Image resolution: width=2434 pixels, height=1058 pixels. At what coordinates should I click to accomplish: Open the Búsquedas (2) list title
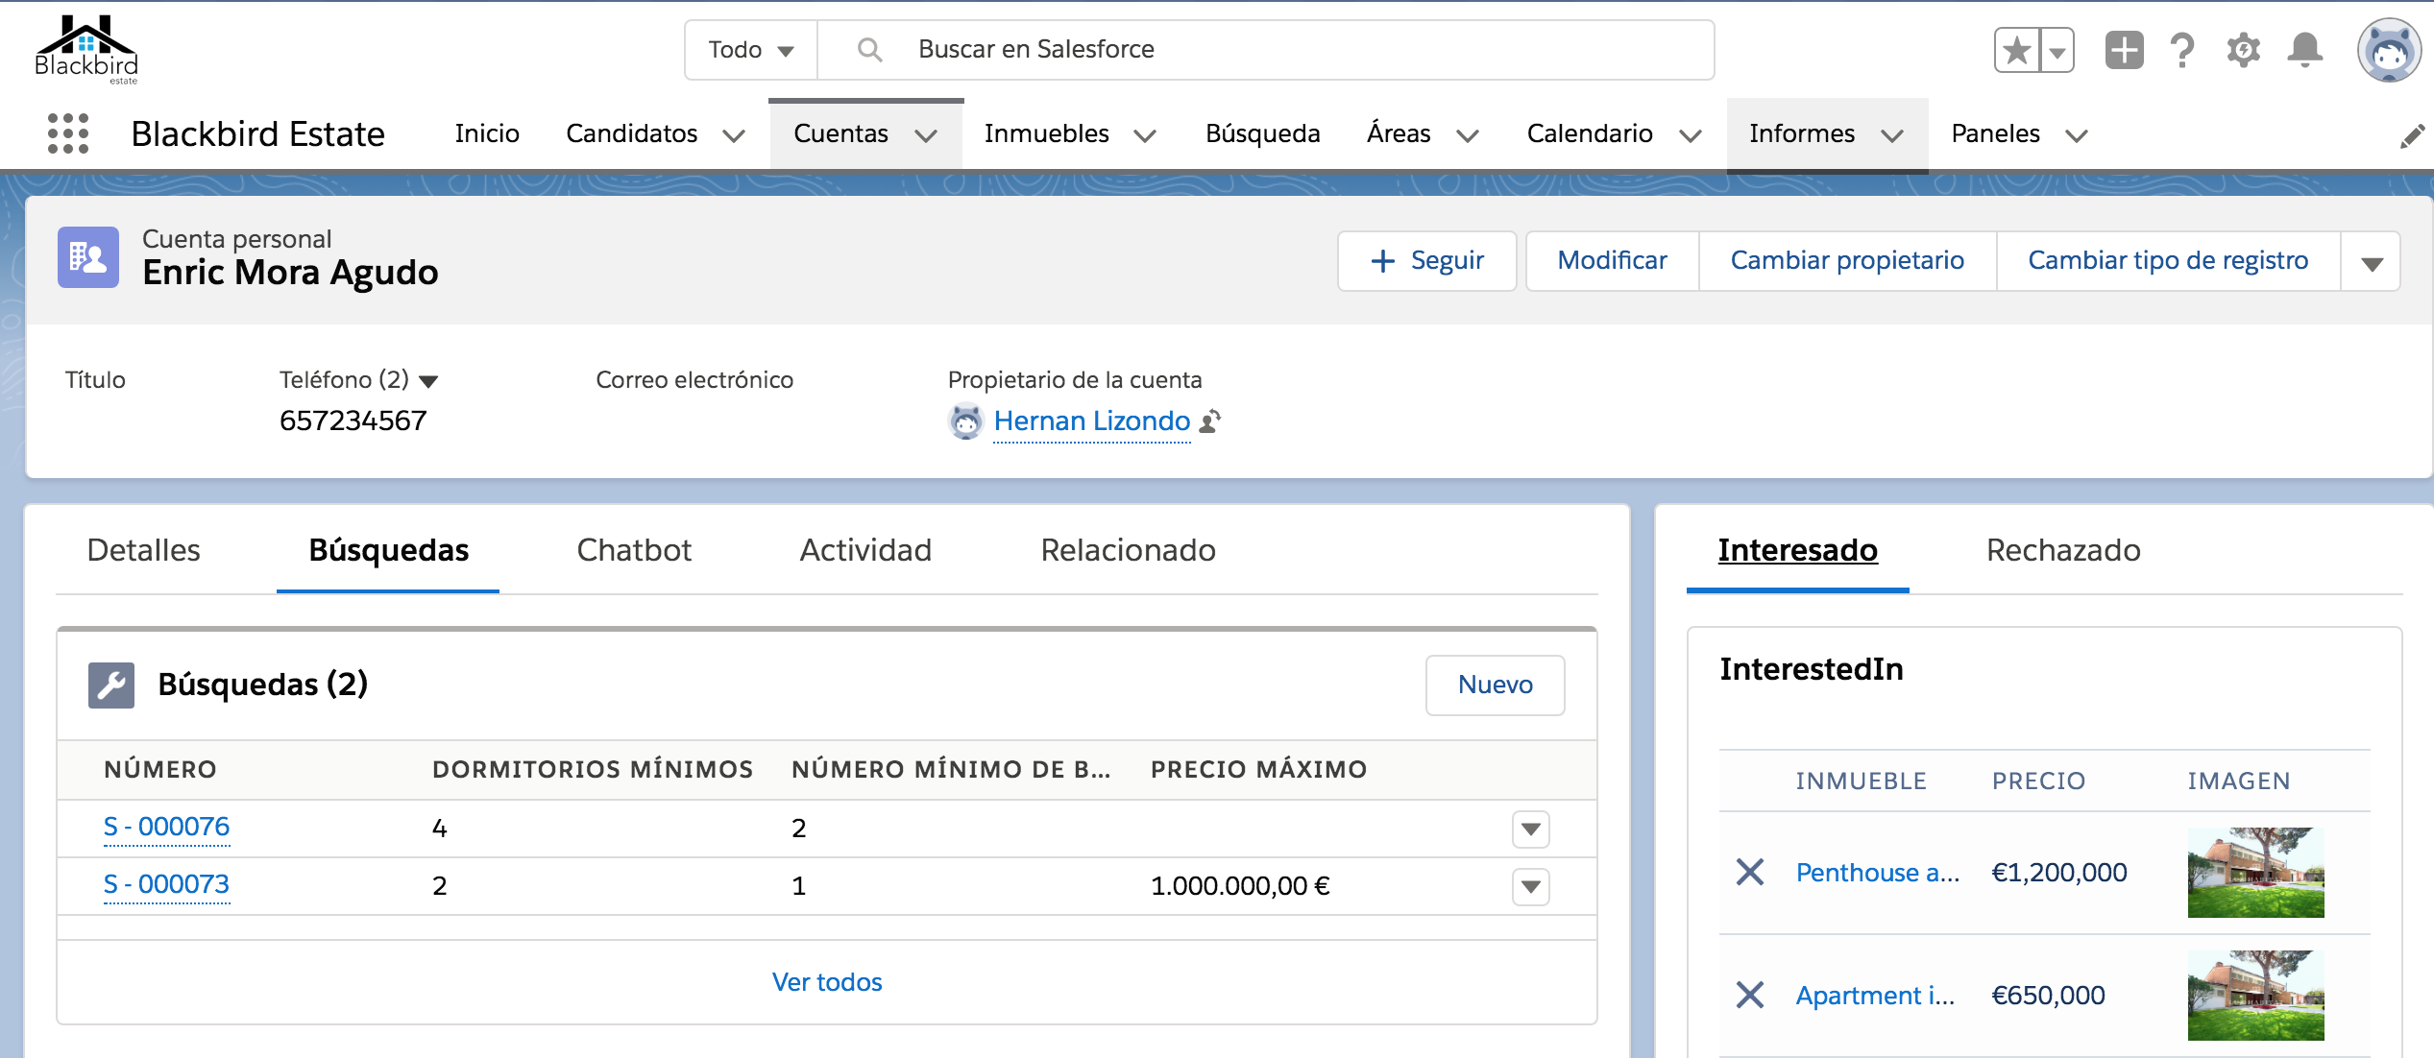(x=262, y=685)
